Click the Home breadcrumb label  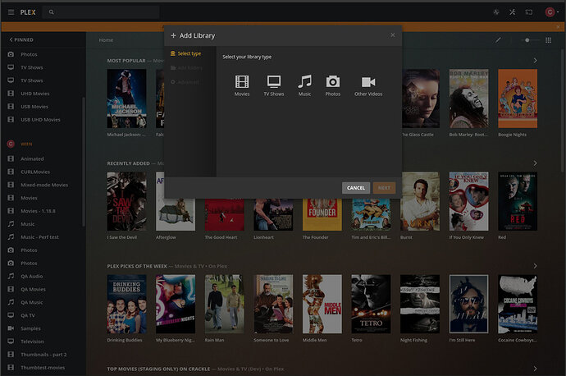pyautogui.click(x=106, y=40)
